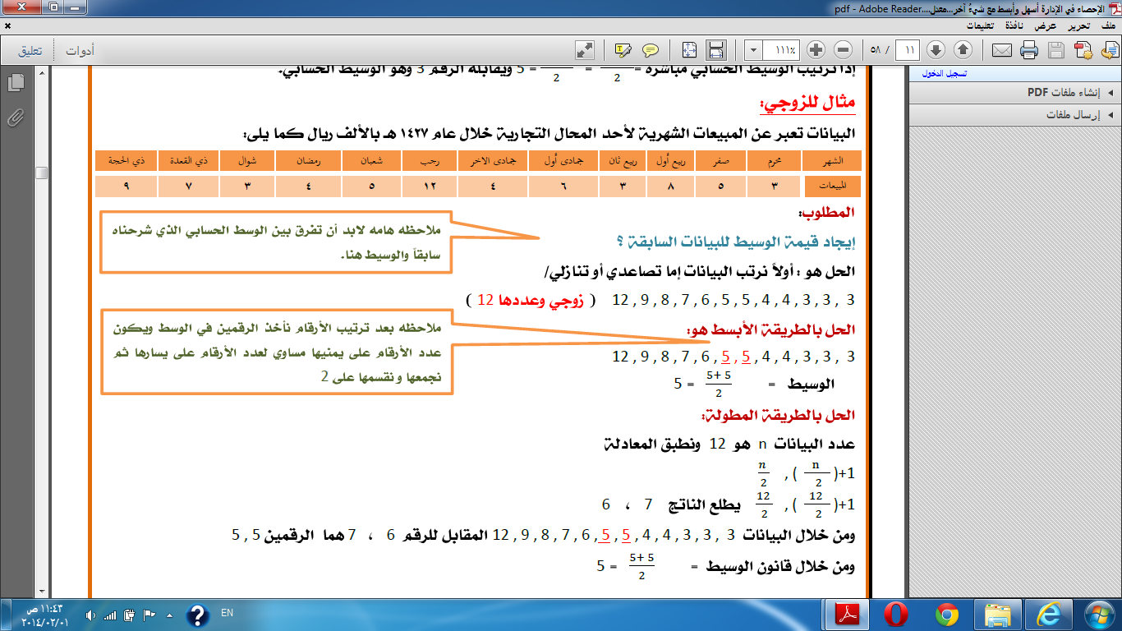Click table header cell شعبان

click(370, 160)
